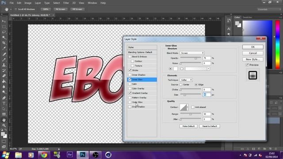
Task: Open the Technique dropdown
Action: click(186, 80)
